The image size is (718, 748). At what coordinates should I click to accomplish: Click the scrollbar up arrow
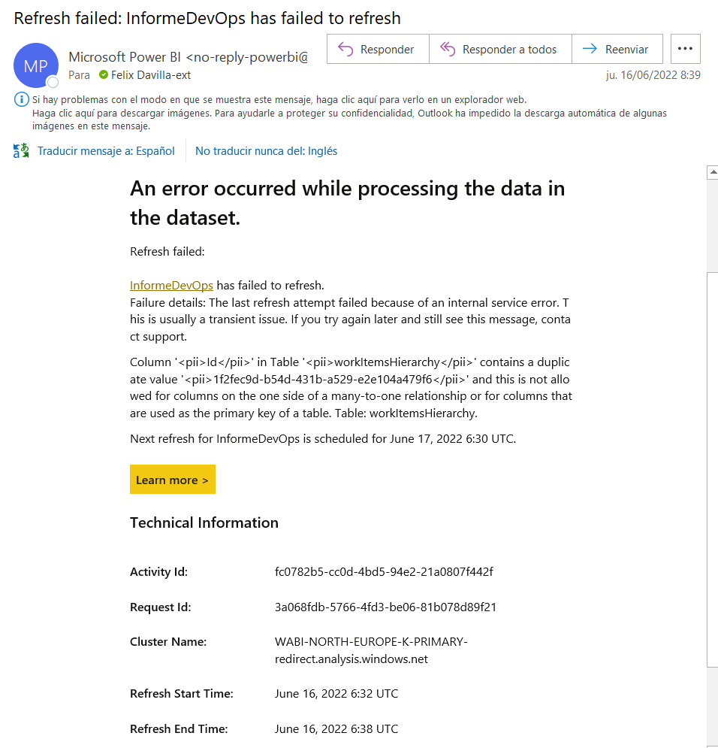coord(713,171)
